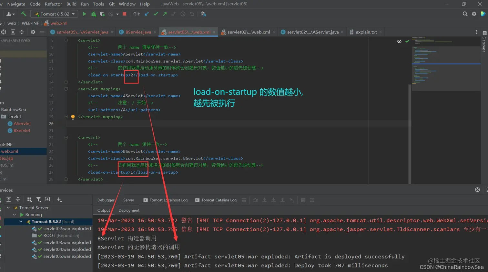Open the Refactor menu
Viewport: 488px width, 272px height.
[53, 4]
